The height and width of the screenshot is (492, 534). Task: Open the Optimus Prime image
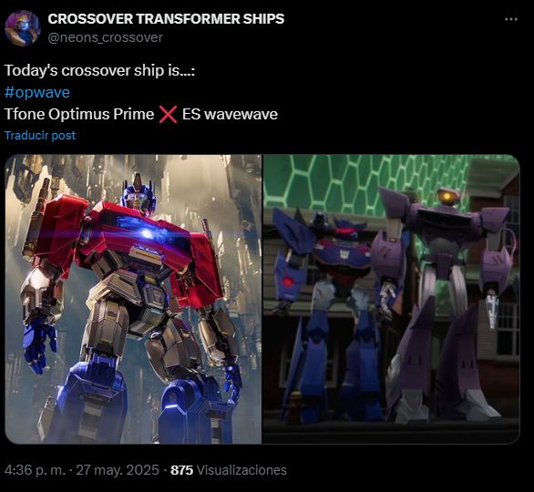pyautogui.click(x=133, y=299)
